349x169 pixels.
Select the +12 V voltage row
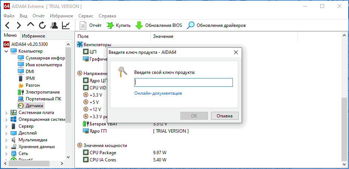click(92, 109)
